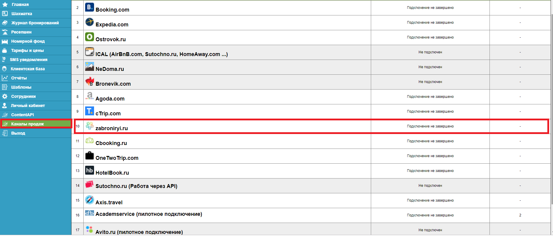Open Academservice (пилотное подключение) channel

[149, 214]
